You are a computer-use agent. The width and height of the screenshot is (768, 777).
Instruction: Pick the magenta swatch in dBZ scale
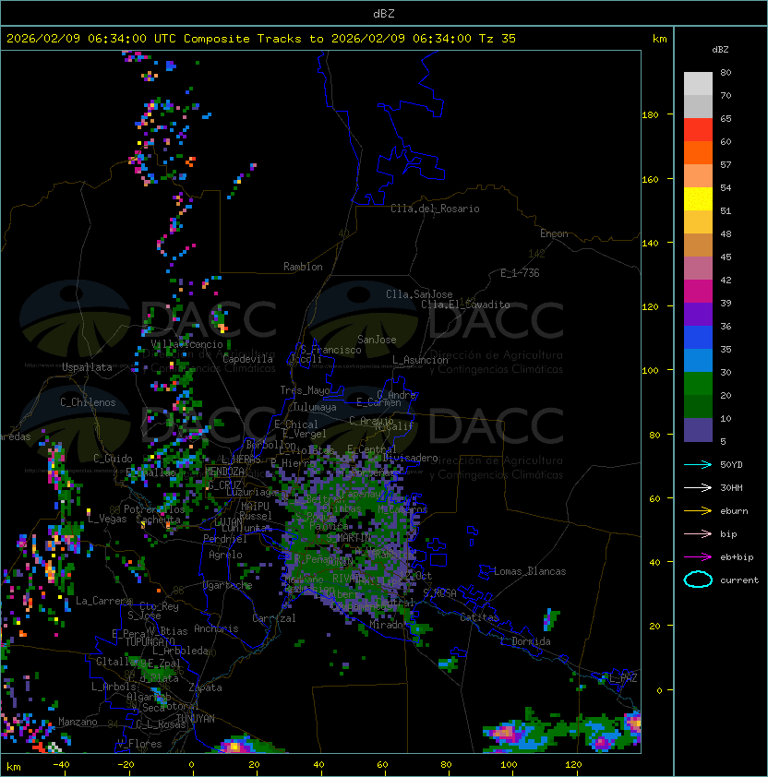tap(698, 292)
